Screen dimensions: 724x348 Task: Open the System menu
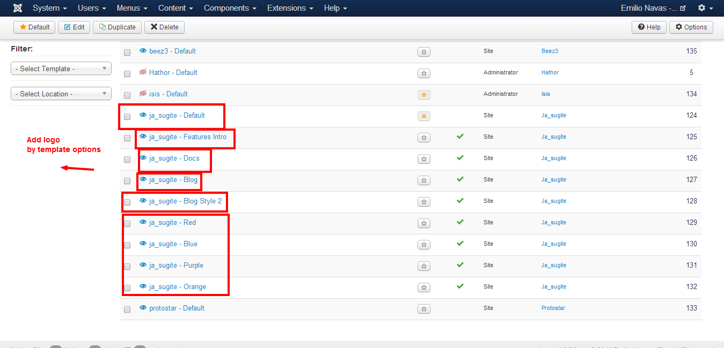coord(50,8)
